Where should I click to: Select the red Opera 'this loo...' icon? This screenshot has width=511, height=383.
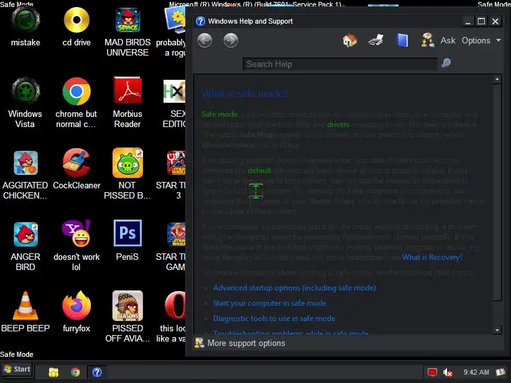[x=175, y=306]
